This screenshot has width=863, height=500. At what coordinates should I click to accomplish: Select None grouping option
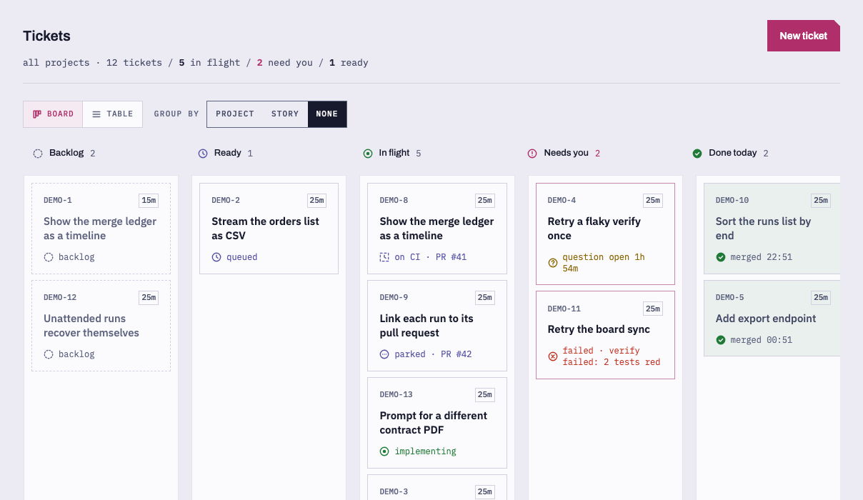click(x=327, y=114)
